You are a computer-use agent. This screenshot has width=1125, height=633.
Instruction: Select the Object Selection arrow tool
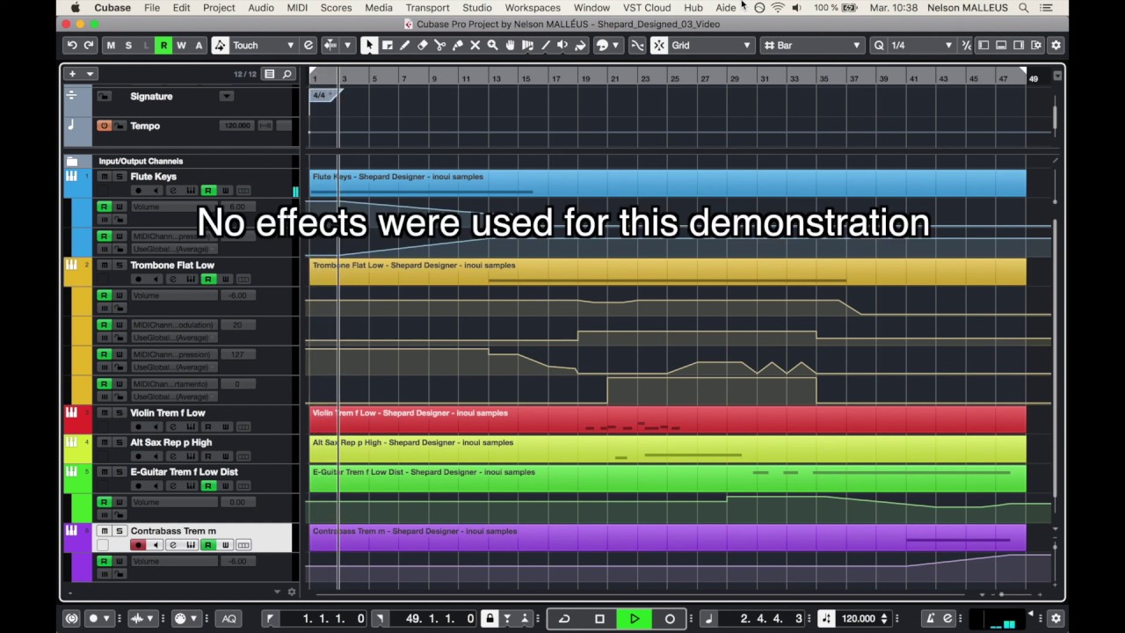pyautogui.click(x=369, y=46)
